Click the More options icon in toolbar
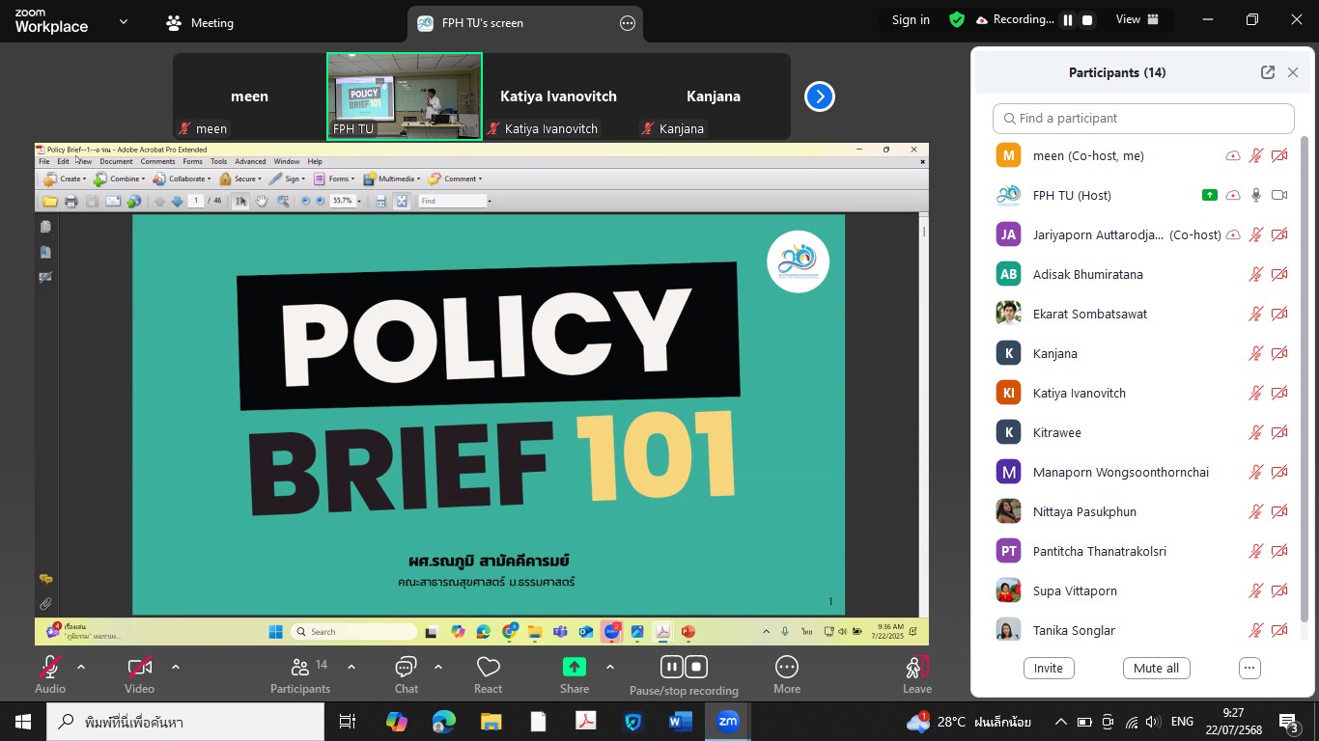 [786, 668]
